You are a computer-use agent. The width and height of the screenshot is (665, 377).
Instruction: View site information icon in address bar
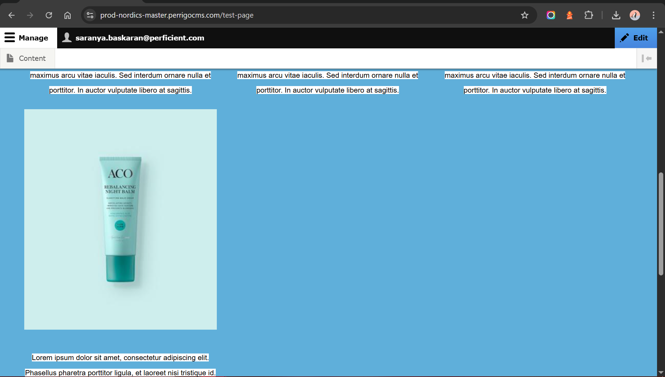[x=90, y=15]
